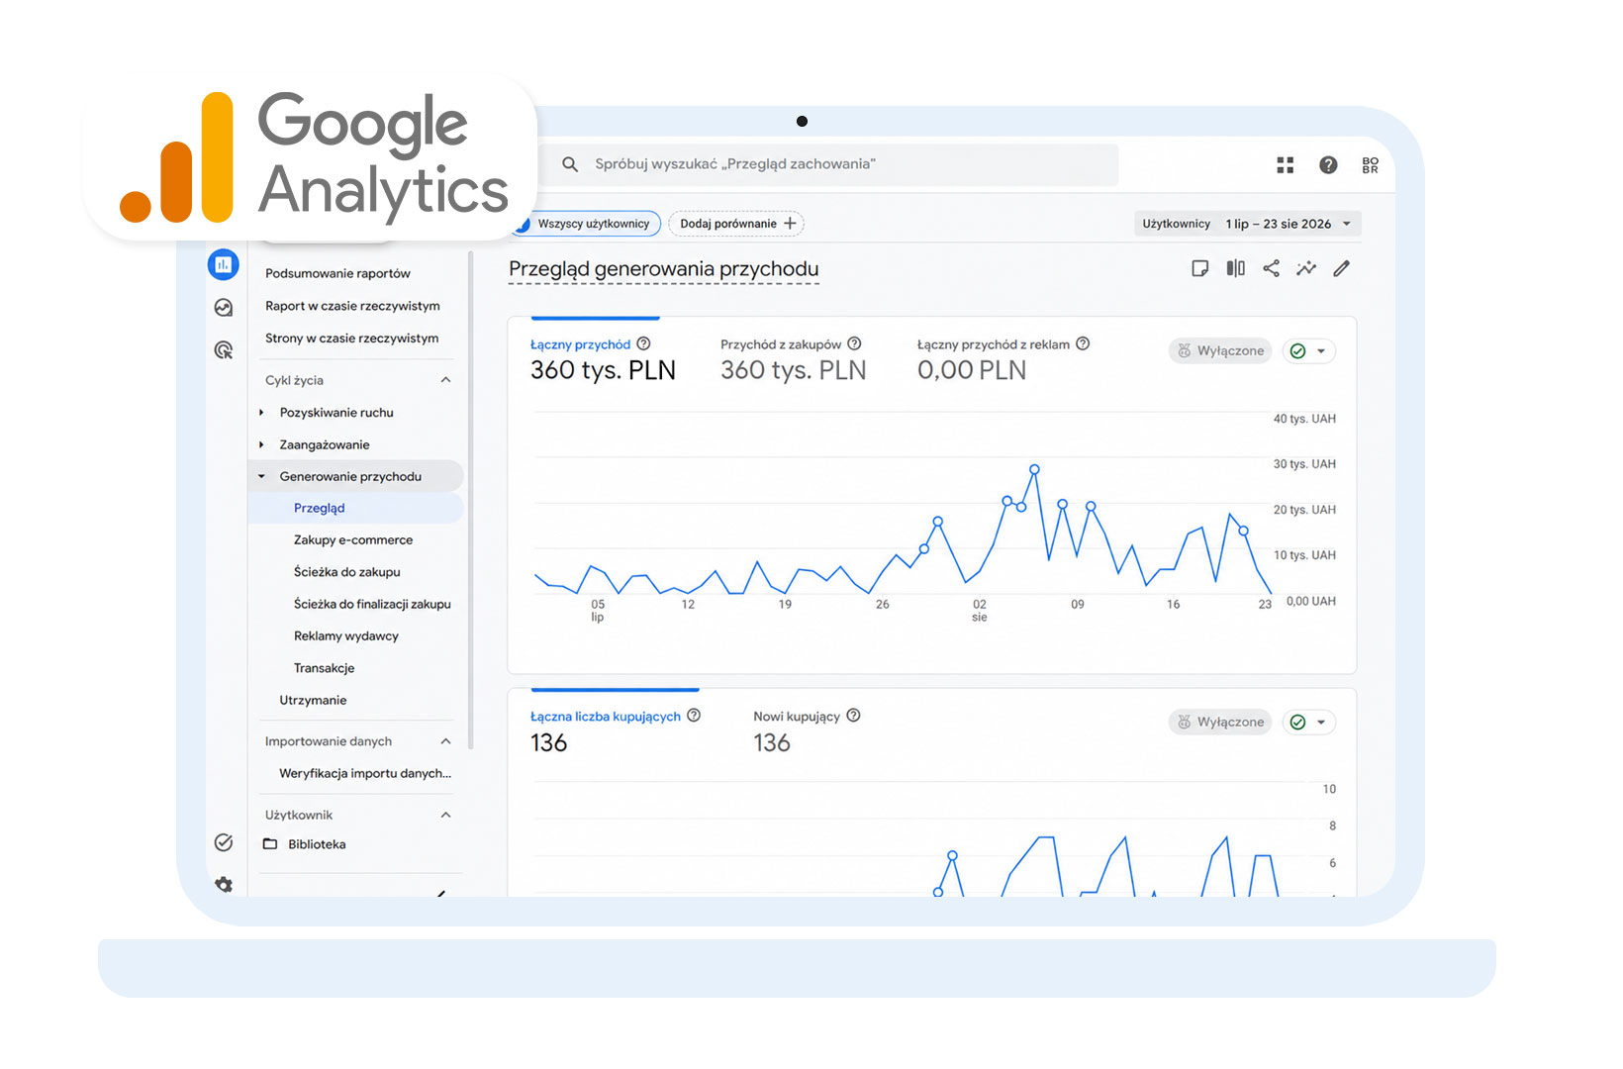This screenshot has height=1069, width=1623.
Task: Open the Explore icon in left rail
Action: pyautogui.click(x=224, y=308)
